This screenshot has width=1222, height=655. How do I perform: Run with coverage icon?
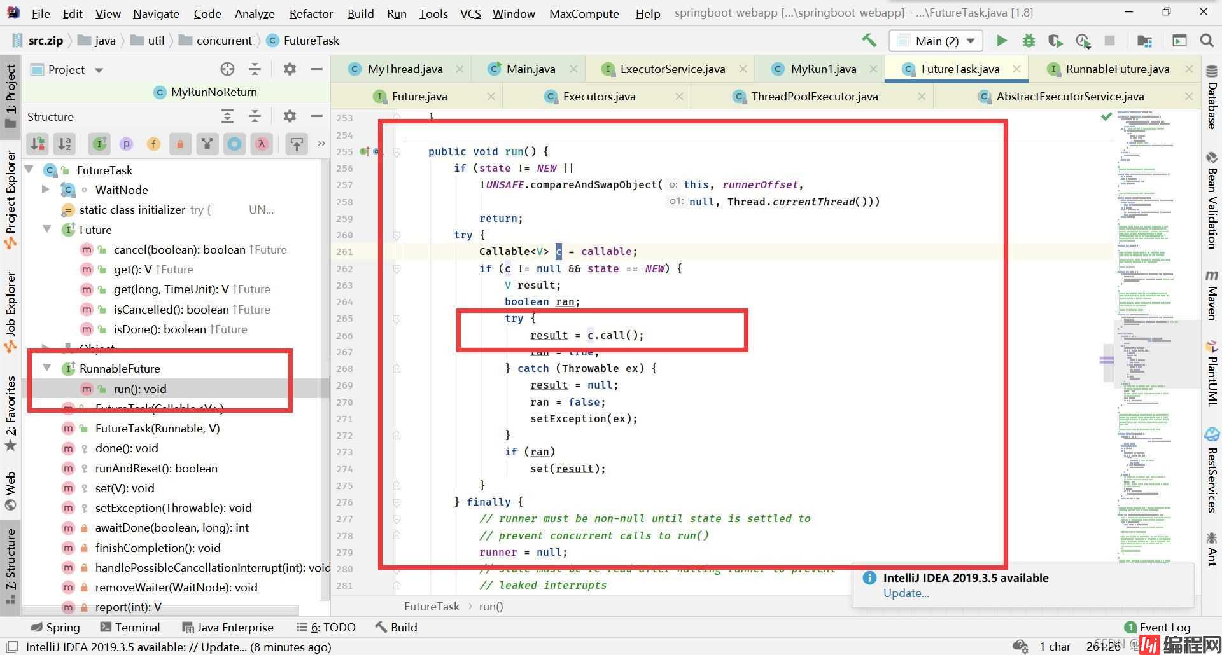(x=1055, y=41)
